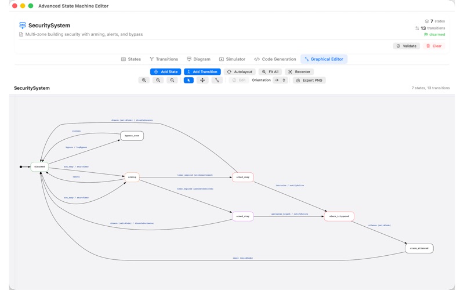Click the red Clear button
This screenshot has height=290, width=464.
click(433, 46)
